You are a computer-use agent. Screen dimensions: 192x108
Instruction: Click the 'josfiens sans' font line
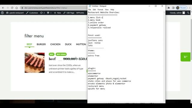point(95,40)
